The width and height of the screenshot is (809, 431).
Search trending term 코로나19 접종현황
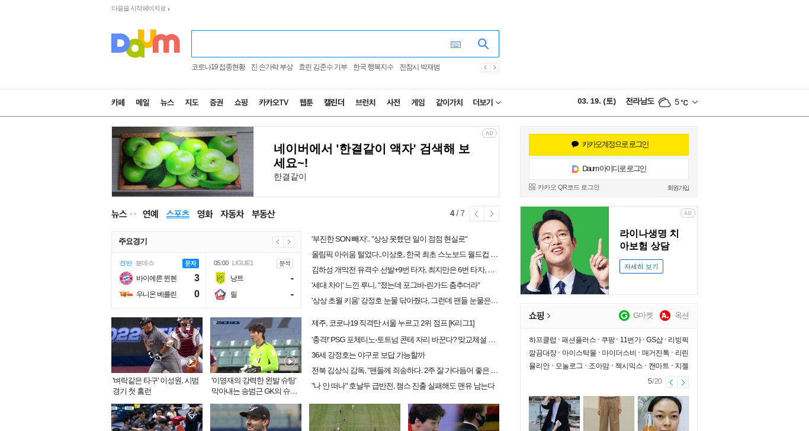[x=218, y=67]
